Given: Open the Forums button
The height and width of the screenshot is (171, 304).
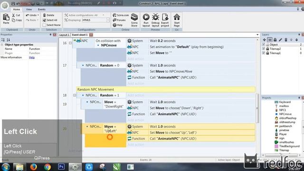Looking at the screenshot, I should click(119, 20).
